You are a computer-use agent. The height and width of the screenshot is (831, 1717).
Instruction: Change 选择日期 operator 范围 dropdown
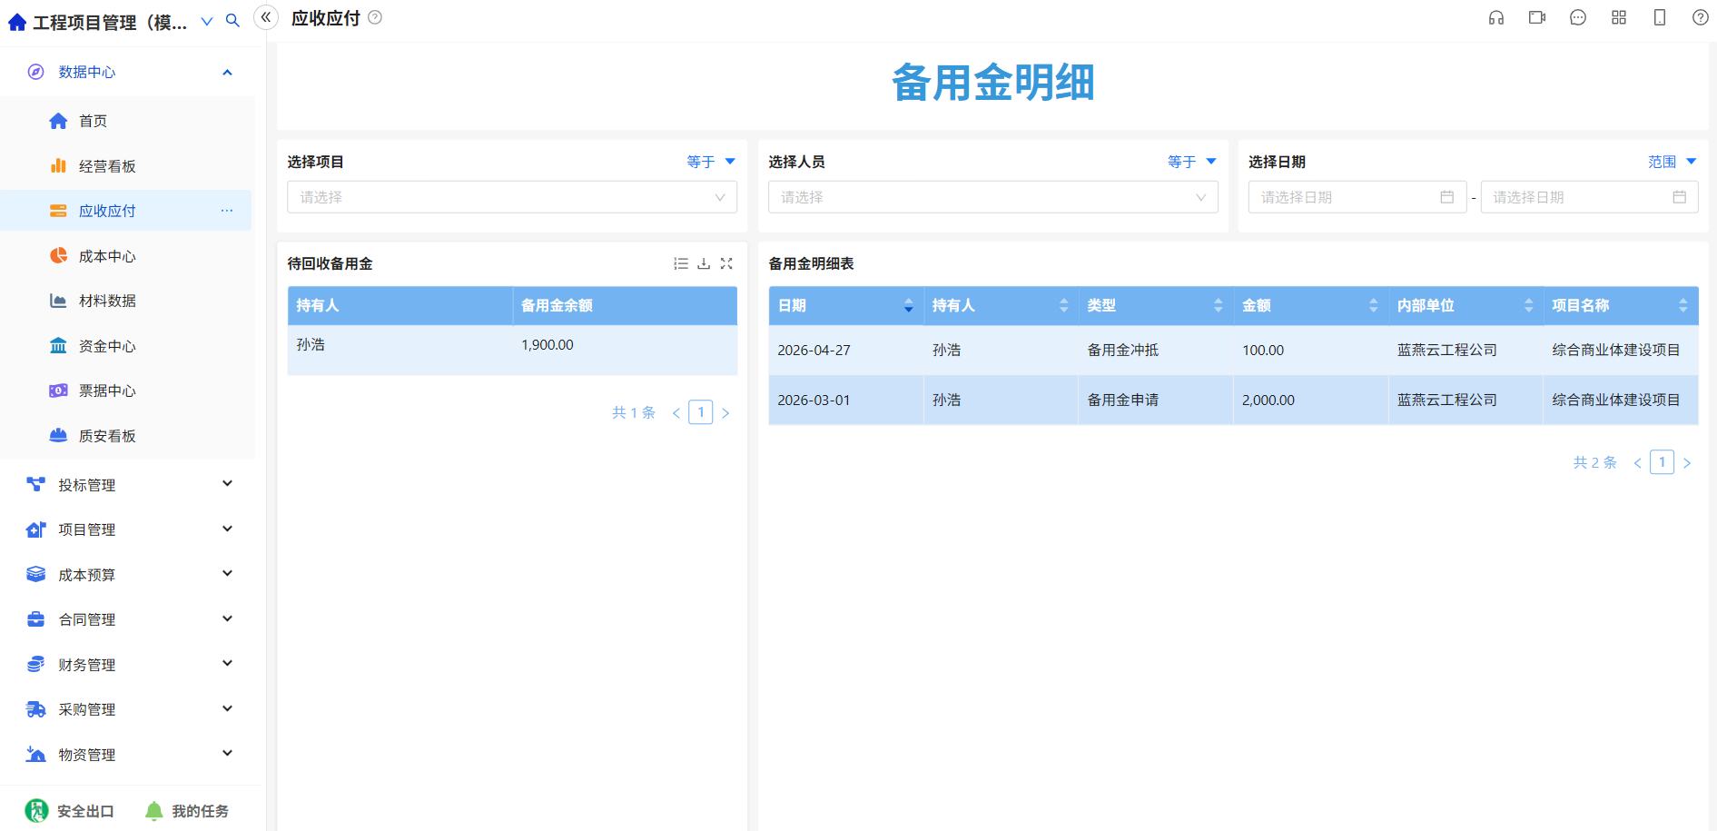click(1673, 162)
